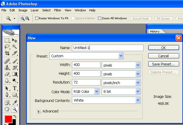Screen dimensions: 183x125
Task: Open the Background Contents dropdown
Action: [106, 100]
